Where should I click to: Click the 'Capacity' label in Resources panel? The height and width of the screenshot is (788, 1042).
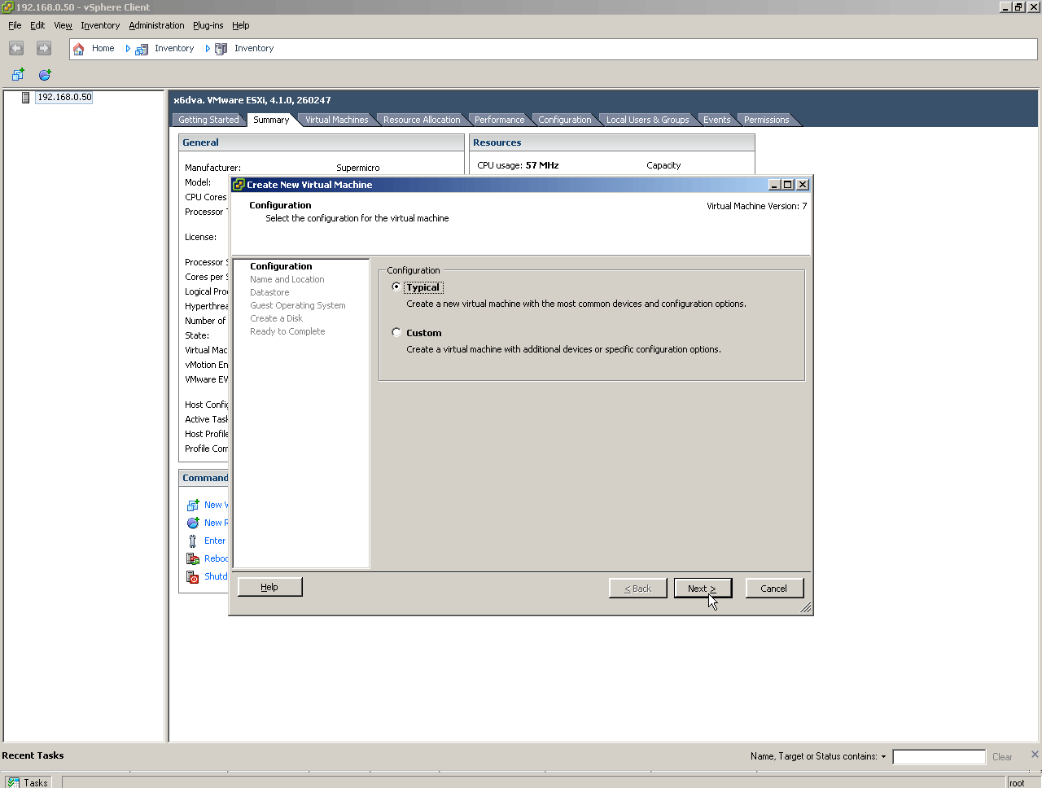coord(663,165)
